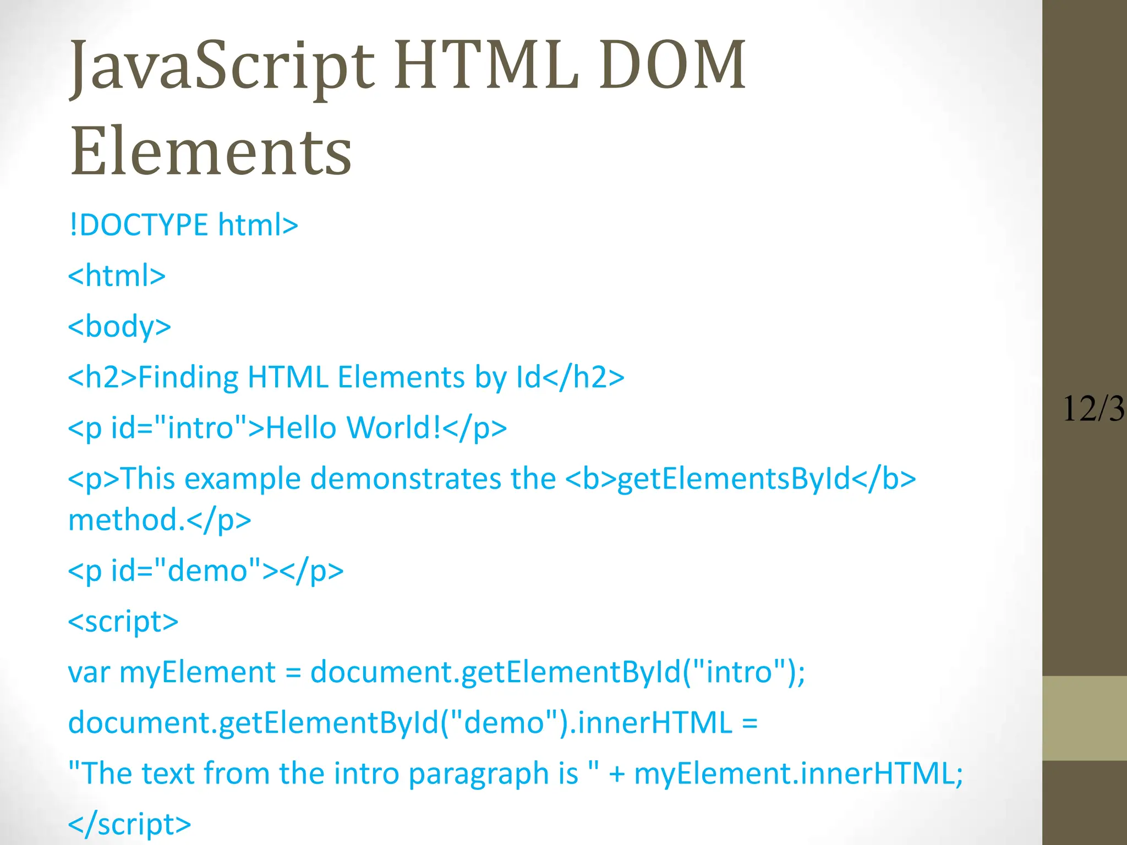
Task: Click the '<html>' tag line
Action: [x=117, y=276]
